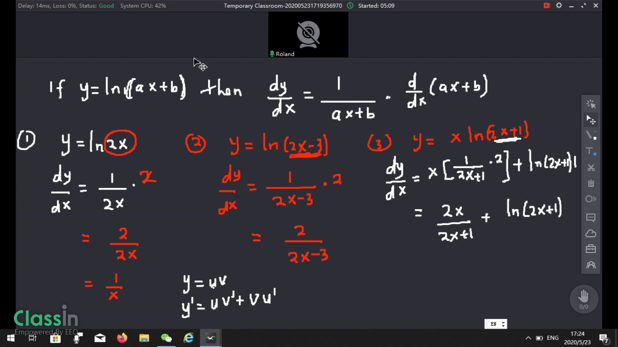Image resolution: width=618 pixels, height=347 pixels.
Task: Click the red recording icon
Action: [547, 5]
